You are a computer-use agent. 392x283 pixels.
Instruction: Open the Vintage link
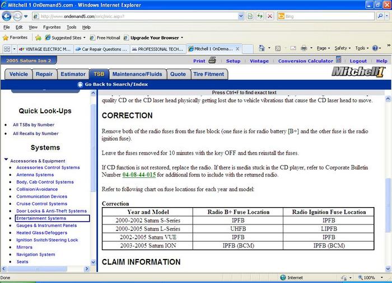[x=259, y=61]
